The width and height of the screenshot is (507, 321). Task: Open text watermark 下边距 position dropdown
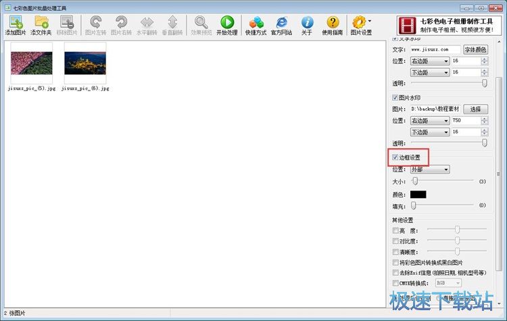point(430,72)
